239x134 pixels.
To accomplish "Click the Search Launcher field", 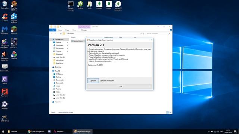I will [158, 33].
